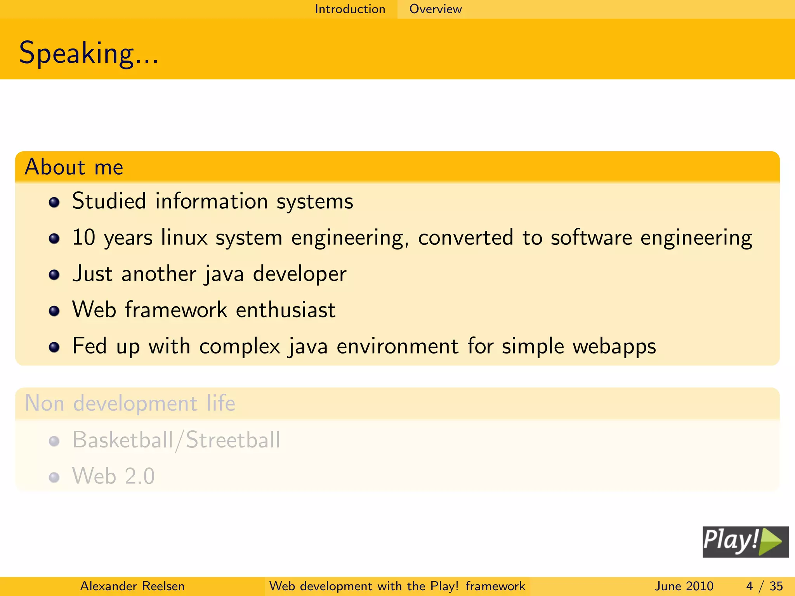Click the dimmed Basketball/Streetball text

coord(176,440)
